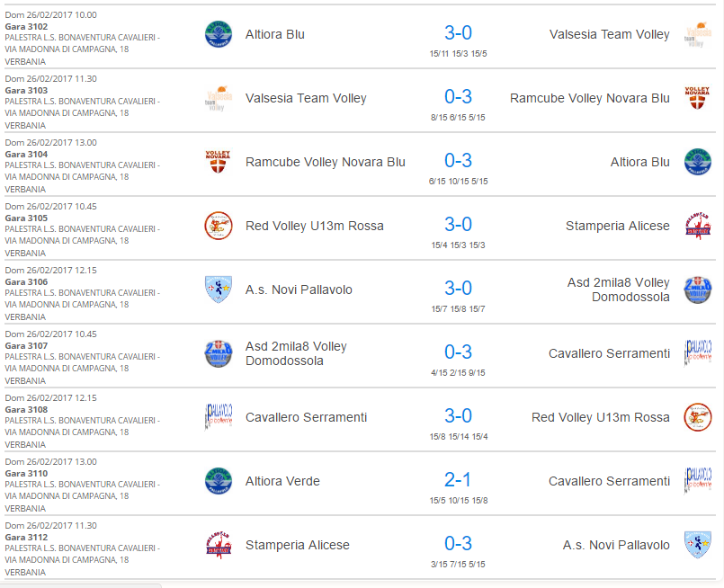
Task: Click A.s. Novi Pallavolo crest in Gara 3106
Action: tap(219, 290)
